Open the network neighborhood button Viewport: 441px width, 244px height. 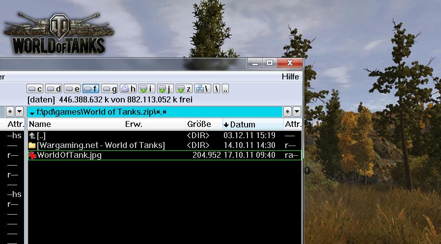pos(202,89)
